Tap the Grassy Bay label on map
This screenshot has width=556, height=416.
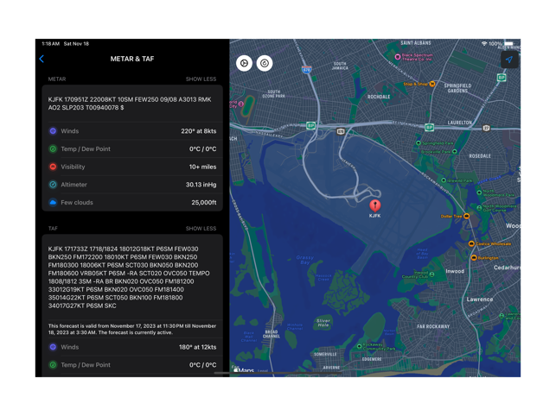305,260
